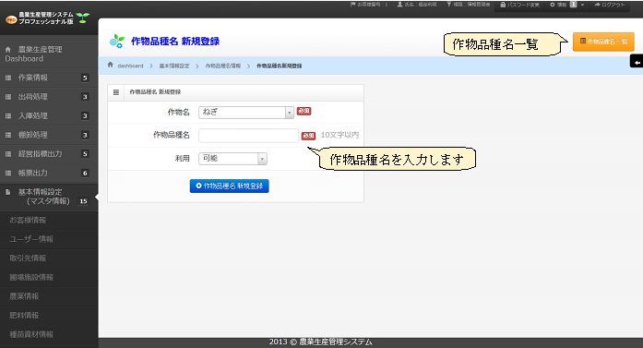The height and width of the screenshot is (348, 643).
Task: Click the 権限 filter item in top bar
Action: coord(468,5)
